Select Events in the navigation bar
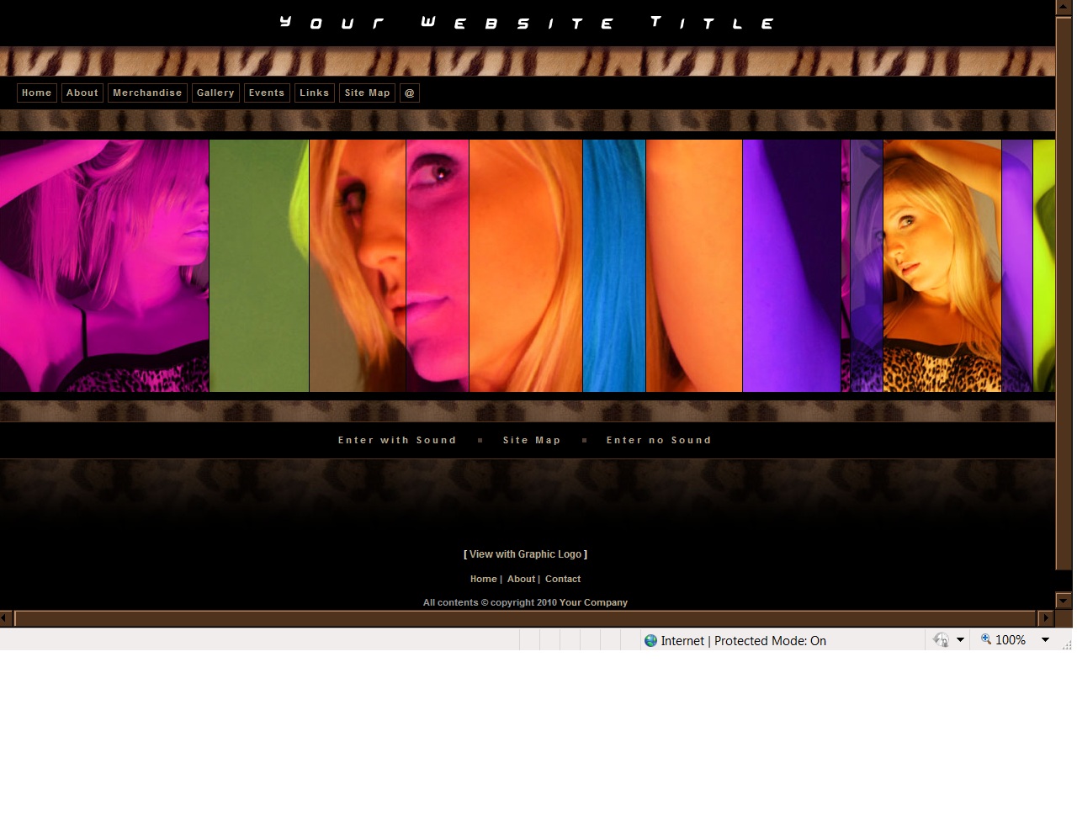The image size is (1077, 821). 267,93
